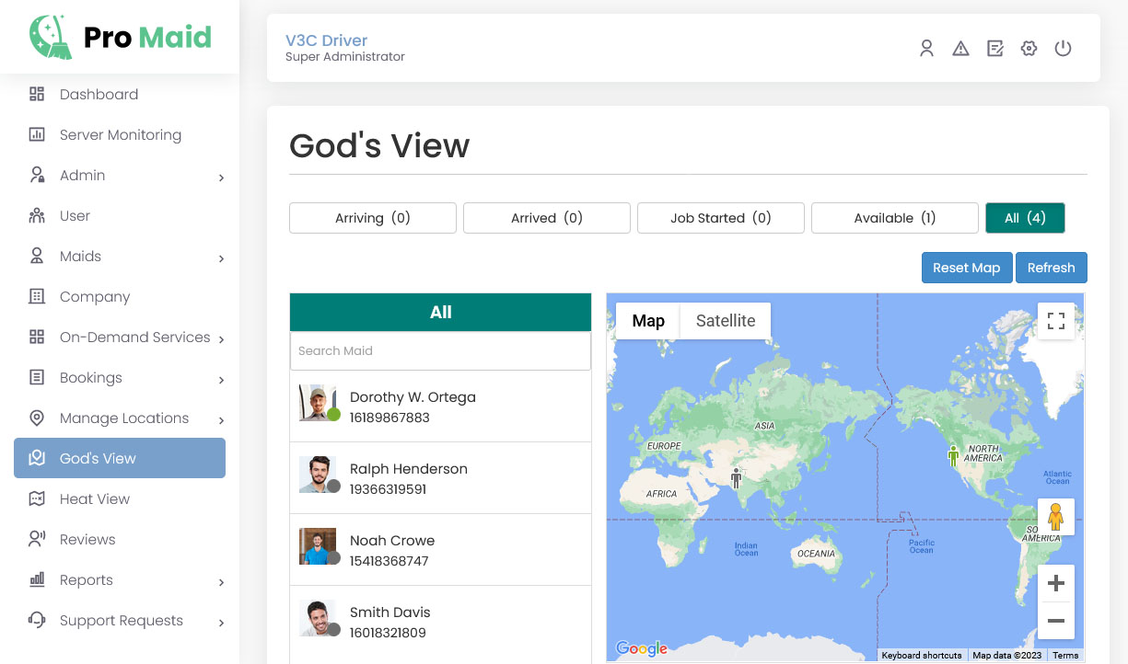Click the Reset Map button
The width and height of the screenshot is (1128, 664).
click(x=967, y=268)
